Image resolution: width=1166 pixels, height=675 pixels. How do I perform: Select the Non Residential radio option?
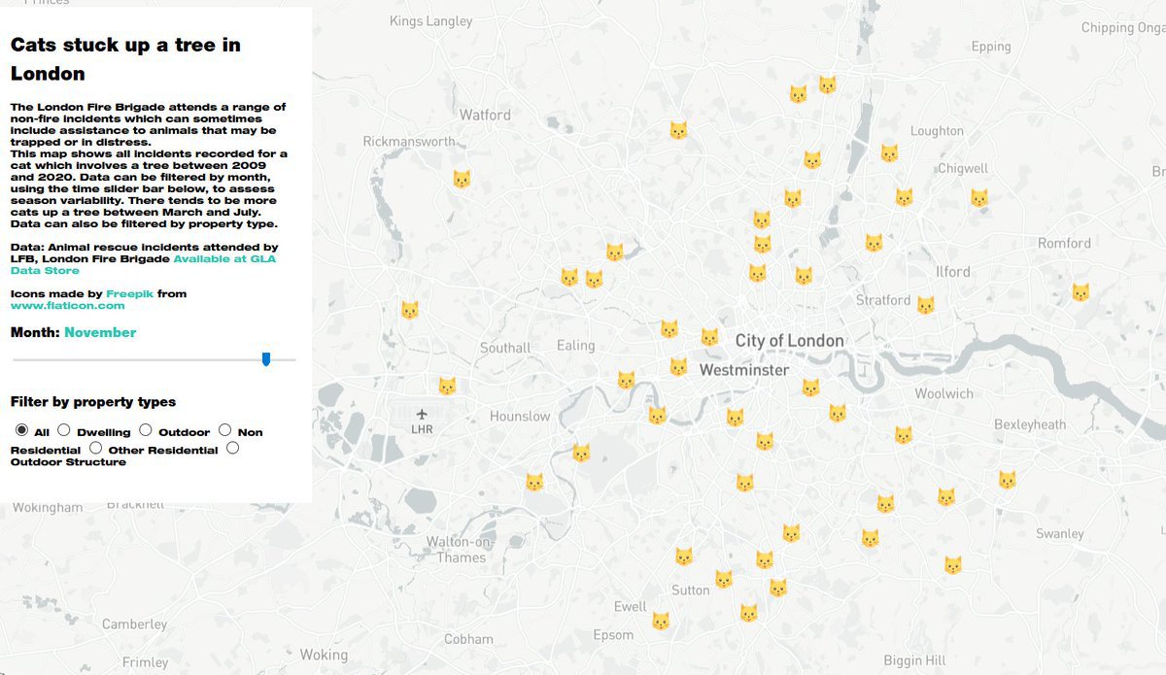coord(224,430)
